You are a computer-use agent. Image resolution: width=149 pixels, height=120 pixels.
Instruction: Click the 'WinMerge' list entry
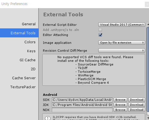click(x=86, y=75)
